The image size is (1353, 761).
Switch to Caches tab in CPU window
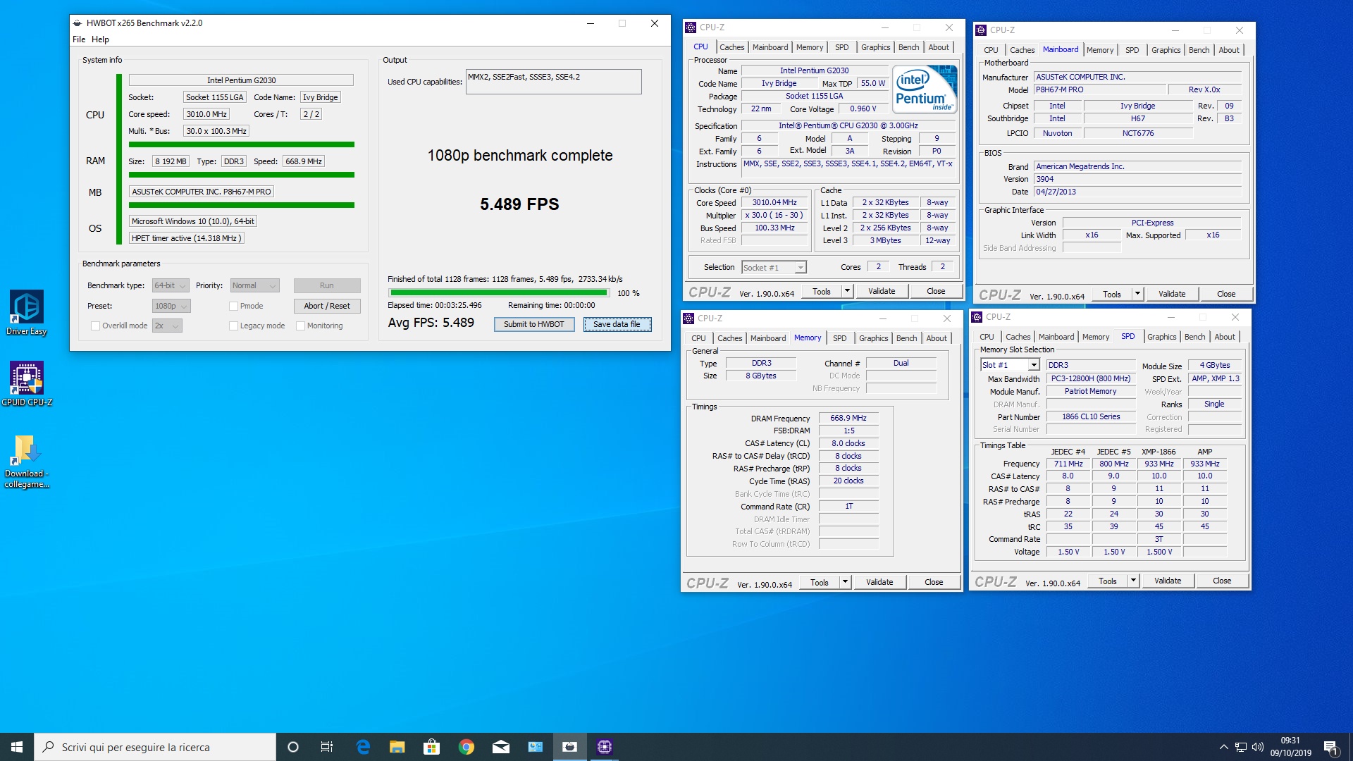click(x=731, y=47)
